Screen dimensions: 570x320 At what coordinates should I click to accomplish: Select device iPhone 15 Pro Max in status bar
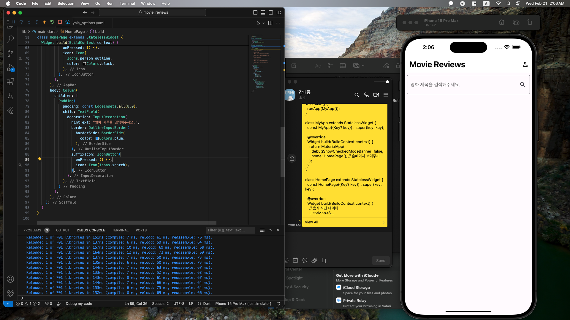pyautogui.click(x=243, y=304)
